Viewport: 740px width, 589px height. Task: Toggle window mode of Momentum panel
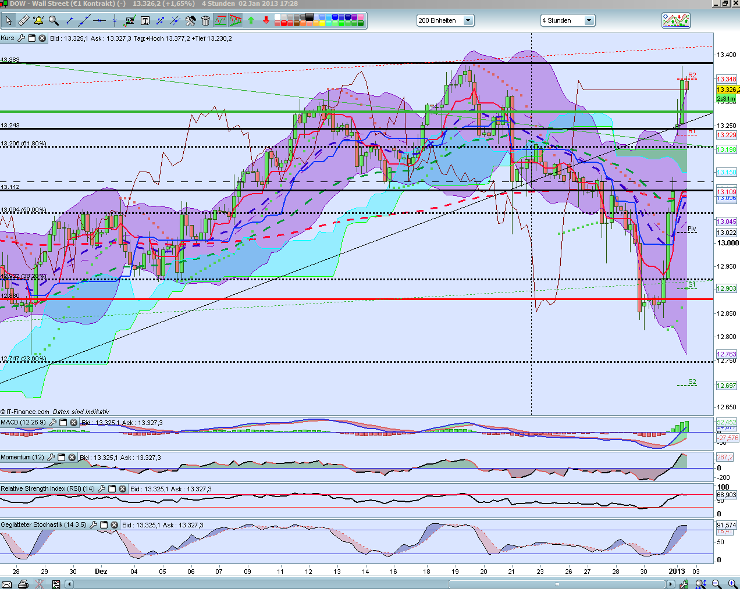(62, 458)
